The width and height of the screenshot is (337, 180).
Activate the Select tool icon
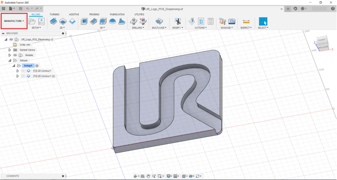click(263, 21)
